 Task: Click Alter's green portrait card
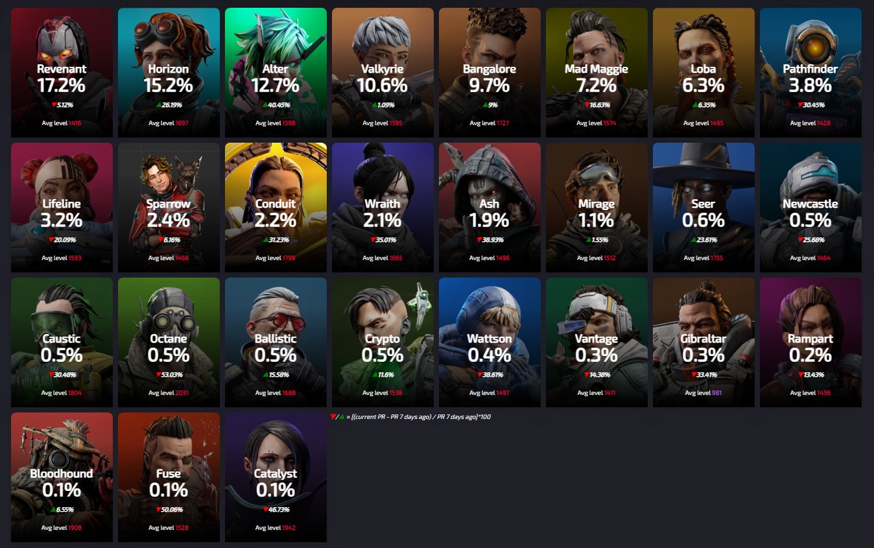[276, 73]
